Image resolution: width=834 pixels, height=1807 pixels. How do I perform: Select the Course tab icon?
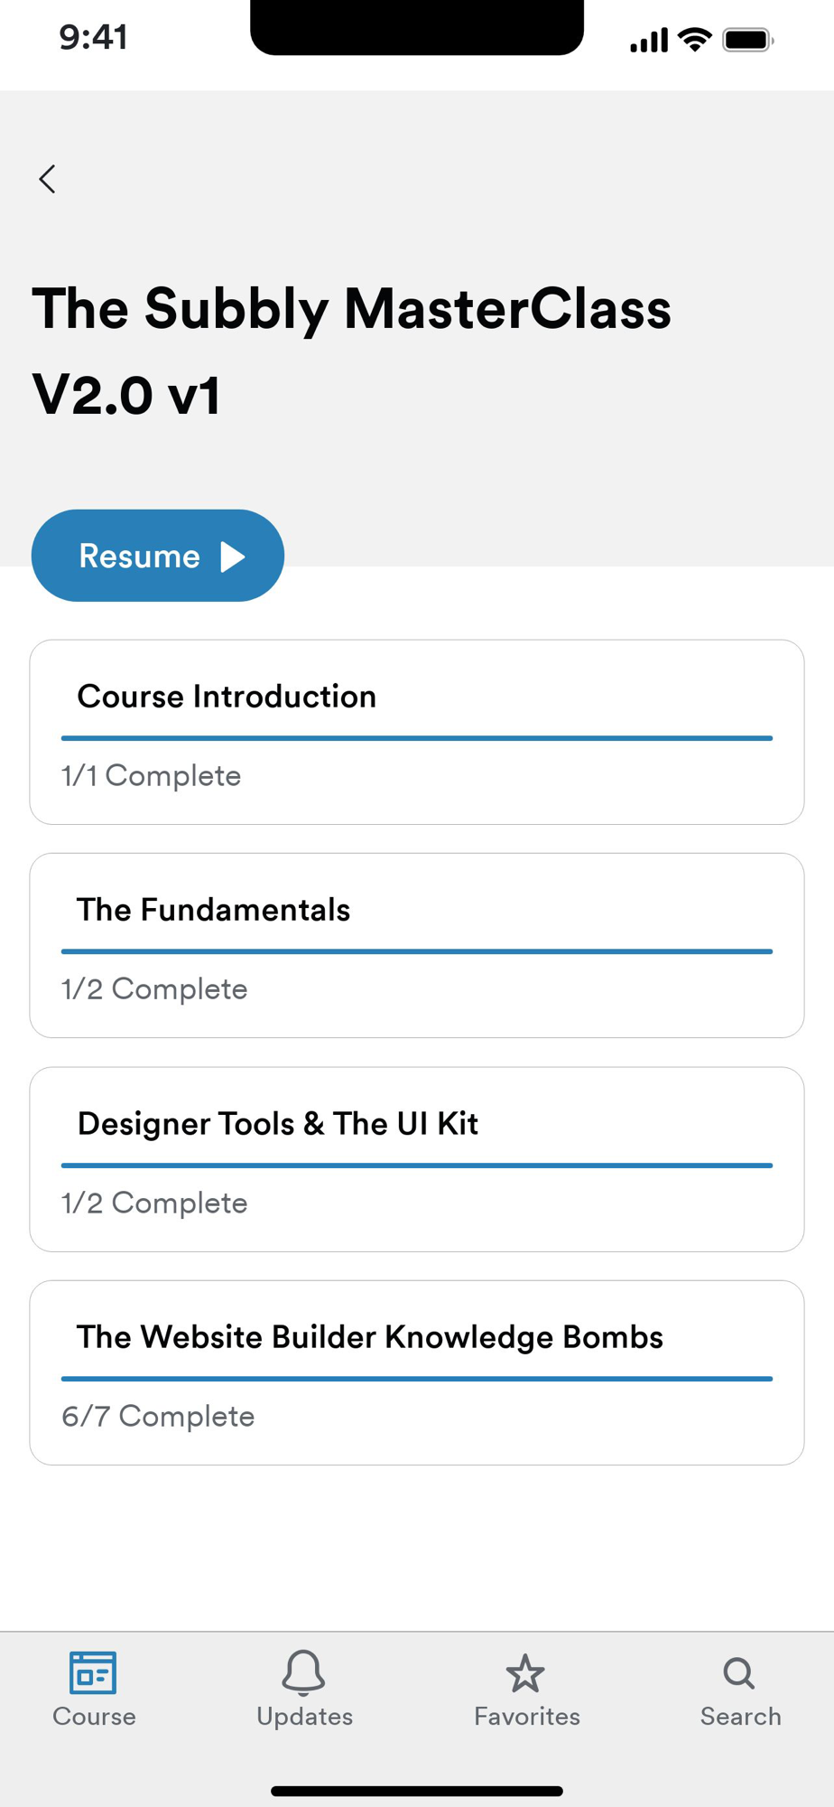coord(93,1672)
